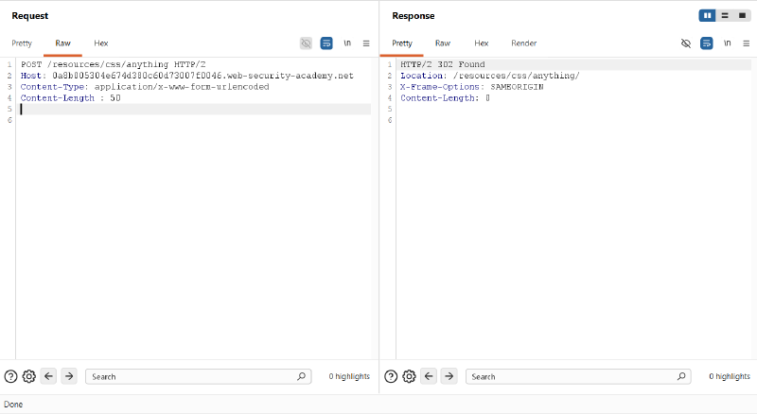The height and width of the screenshot is (414, 757).
Task: Toggle hidden-content eye icon in Response panel
Action: (x=685, y=43)
